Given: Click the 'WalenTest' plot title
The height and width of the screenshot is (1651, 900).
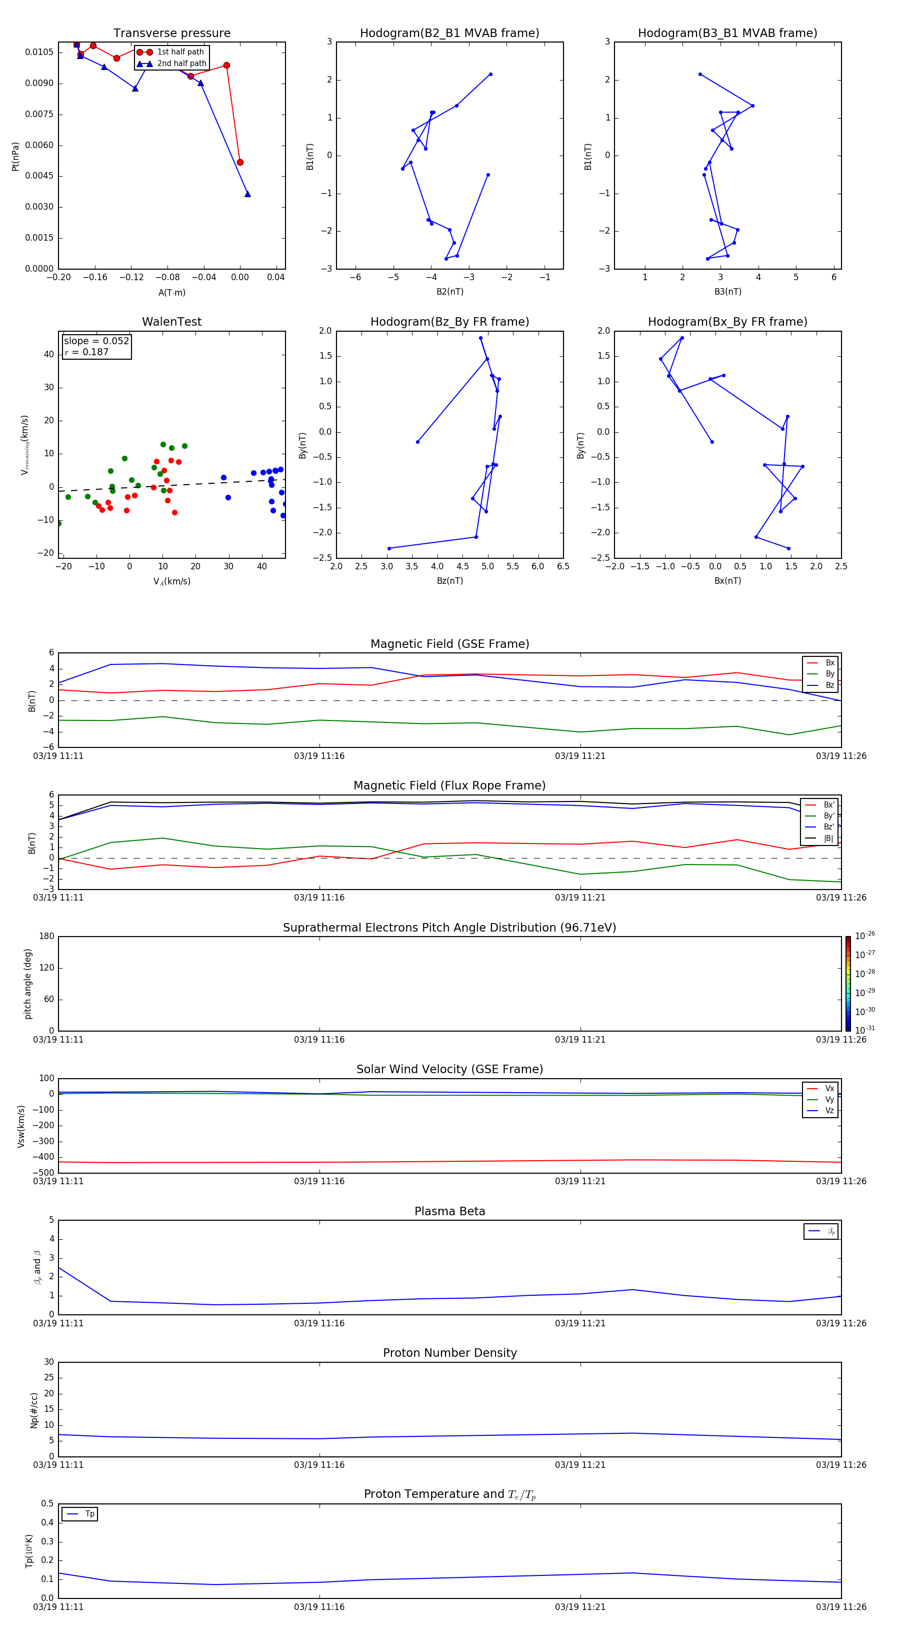Looking at the screenshot, I should [x=171, y=322].
